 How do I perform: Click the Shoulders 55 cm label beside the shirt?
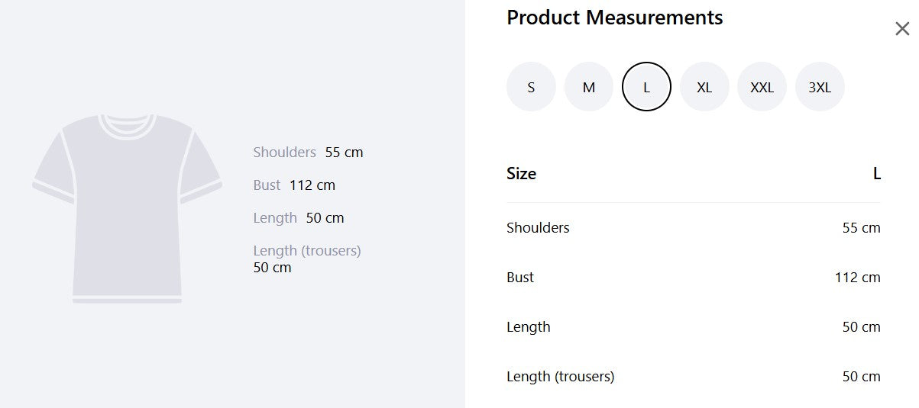coord(308,152)
